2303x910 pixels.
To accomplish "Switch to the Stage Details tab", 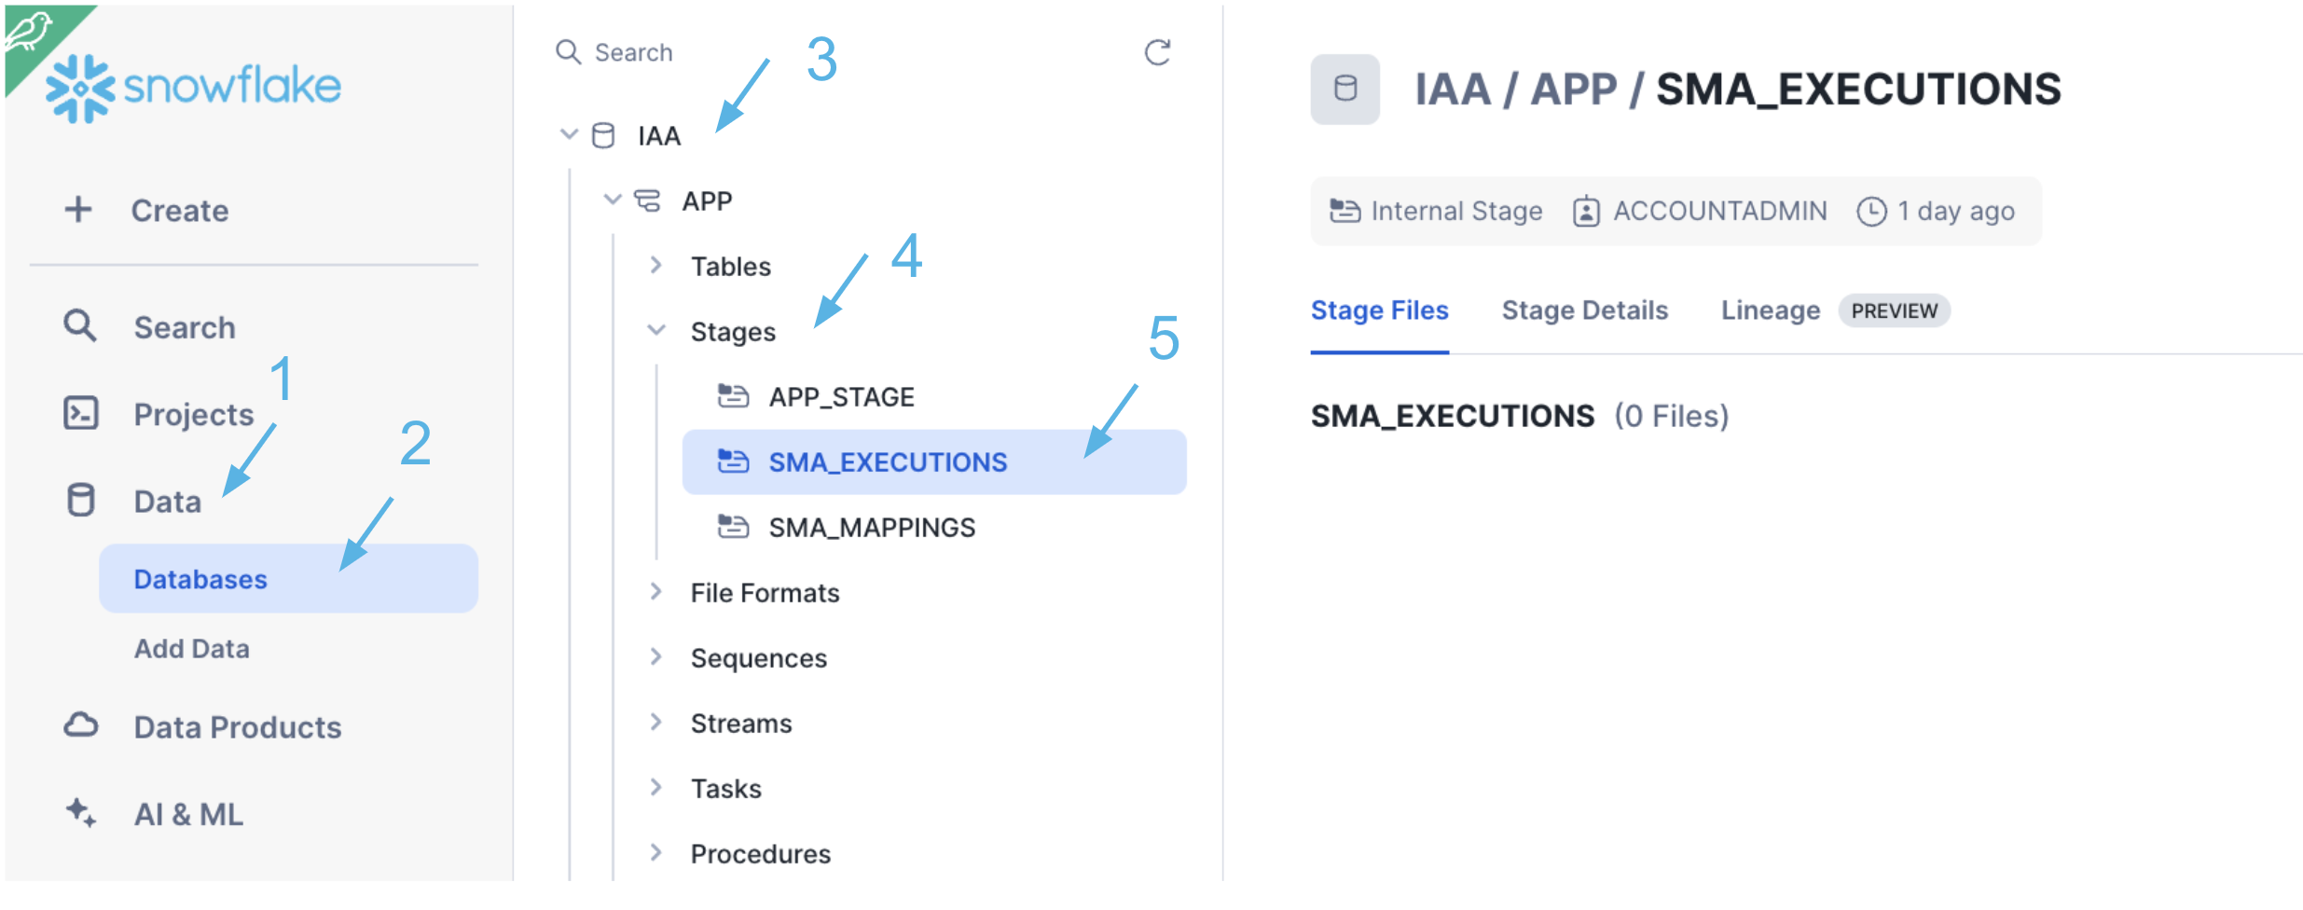I will pos(1585,310).
